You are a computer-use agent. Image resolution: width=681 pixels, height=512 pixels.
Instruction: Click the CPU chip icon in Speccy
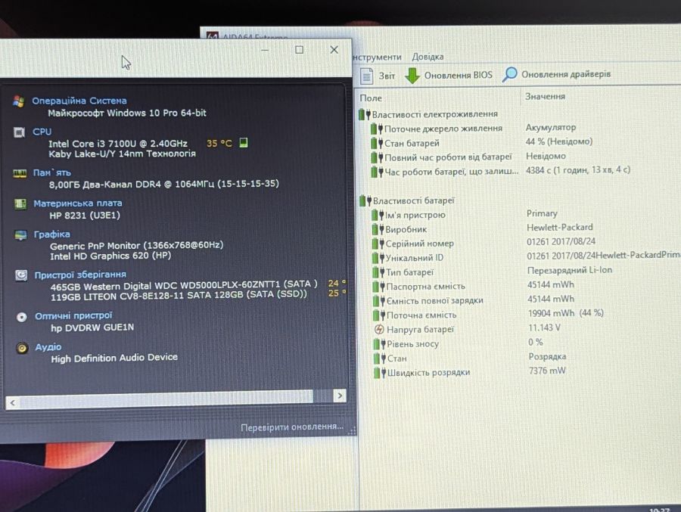click(19, 132)
